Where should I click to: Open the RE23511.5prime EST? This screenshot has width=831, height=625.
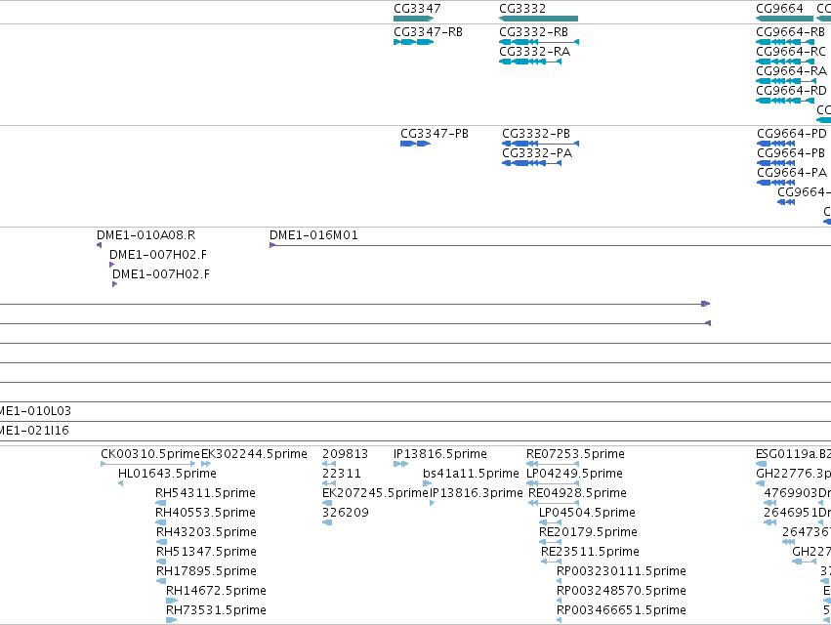tap(551, 562)
